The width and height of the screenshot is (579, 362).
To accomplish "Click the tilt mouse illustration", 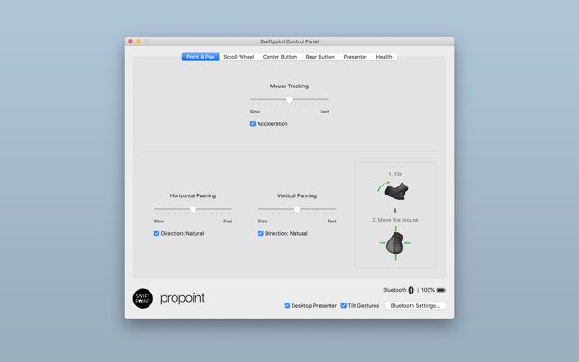I will tap(394, 191).
